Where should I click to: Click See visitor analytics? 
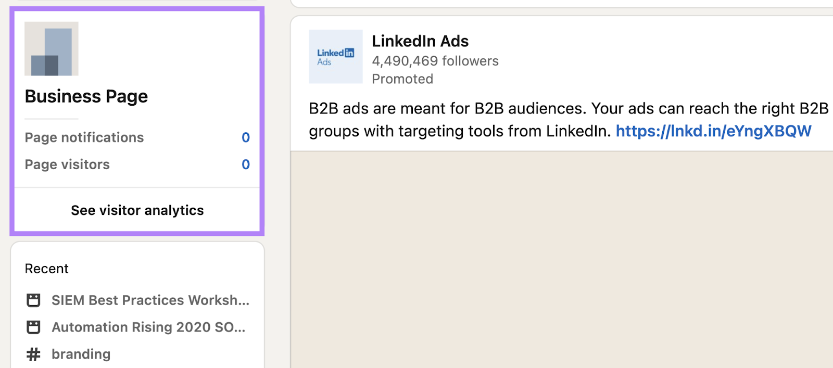(136, 210)
